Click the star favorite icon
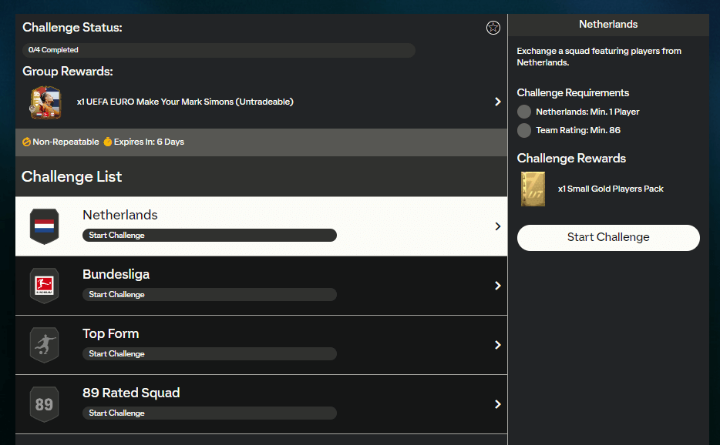 (x=493, y=28)
